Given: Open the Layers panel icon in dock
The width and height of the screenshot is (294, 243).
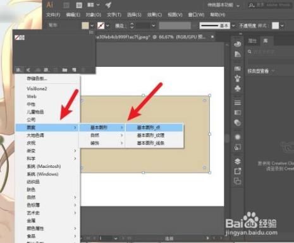Looking at the screenshot, I should click(238, 161).
